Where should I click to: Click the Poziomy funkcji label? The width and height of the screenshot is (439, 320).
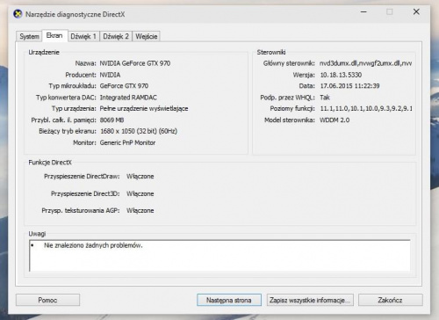(292, 109)
